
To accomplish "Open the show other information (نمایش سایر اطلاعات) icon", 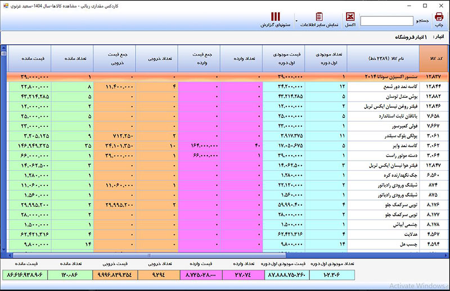I will tap(319, 17).
